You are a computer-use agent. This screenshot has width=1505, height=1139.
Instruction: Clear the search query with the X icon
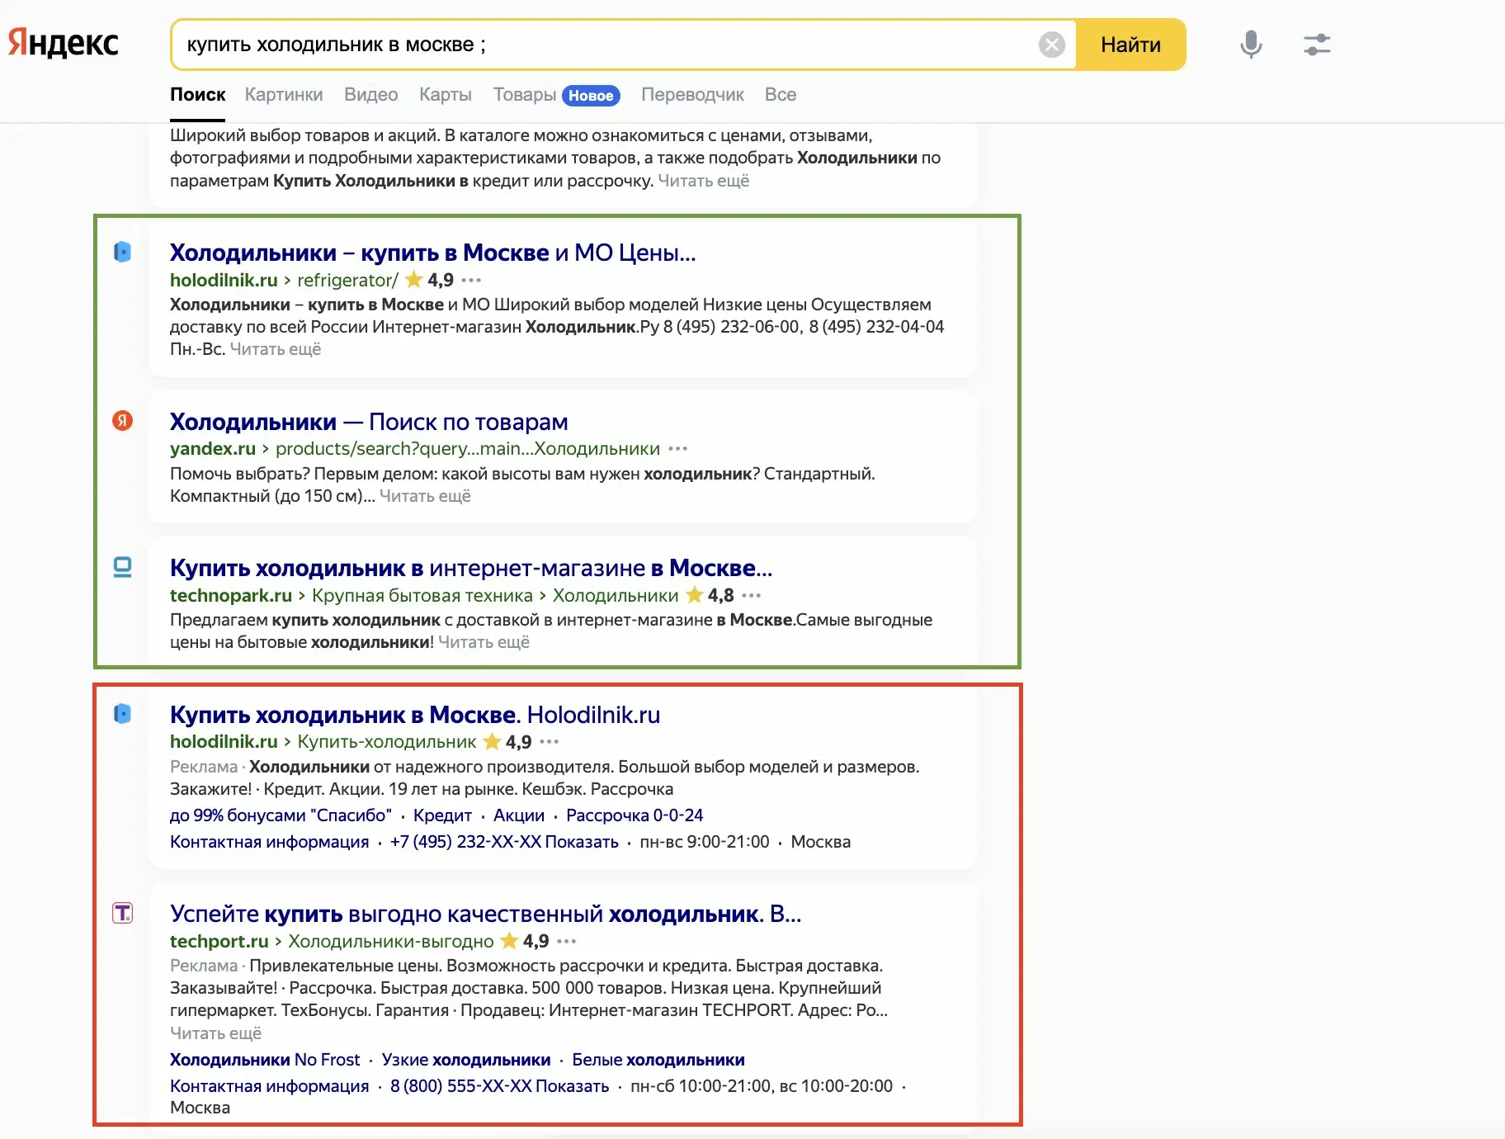1051,45
